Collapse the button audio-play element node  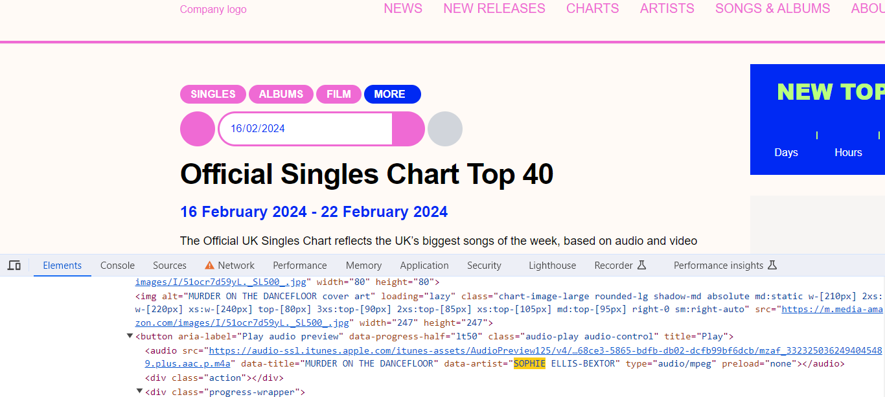click(130, 336)
